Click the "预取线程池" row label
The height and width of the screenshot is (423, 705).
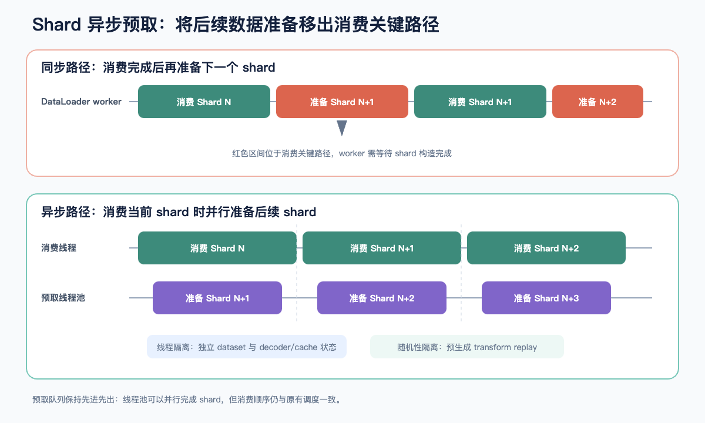[x=63, y=298]
